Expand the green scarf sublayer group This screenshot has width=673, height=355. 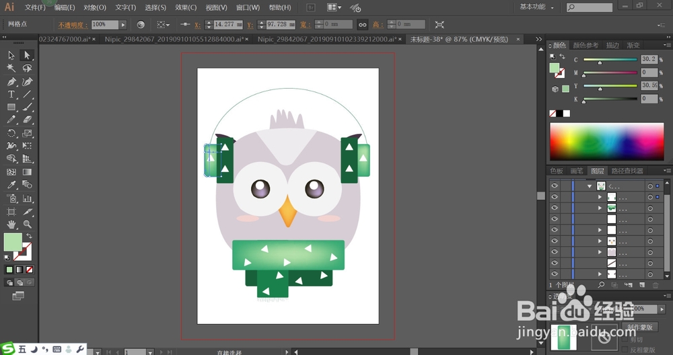(600, 208)
